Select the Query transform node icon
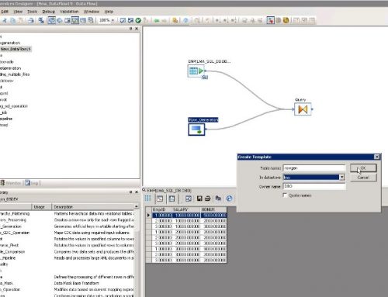The width and height of the screenshot is (388, 297). tap(303, 109)
